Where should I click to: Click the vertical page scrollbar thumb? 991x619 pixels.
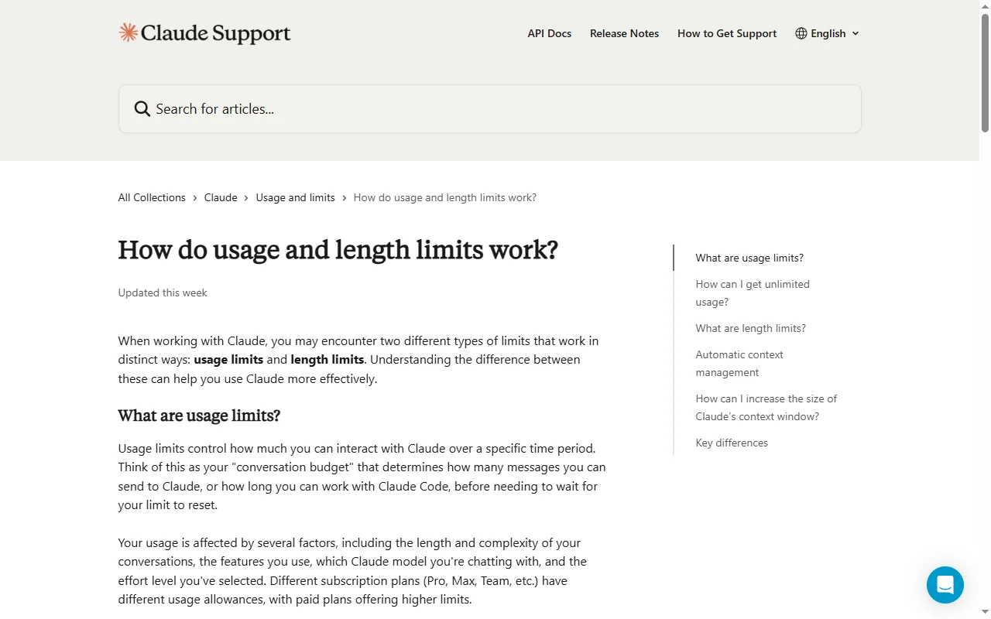coord(985,74)
